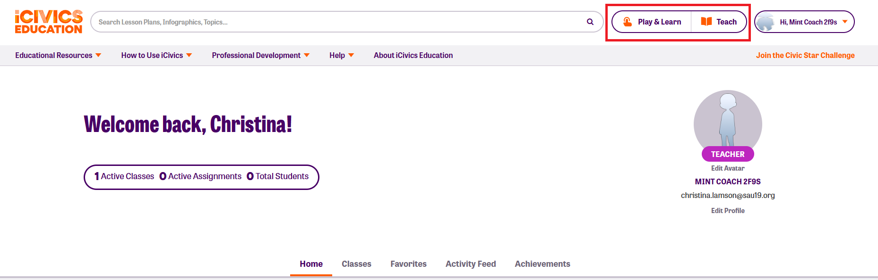Select the Activity Feed tab

[x=471, y=264]
